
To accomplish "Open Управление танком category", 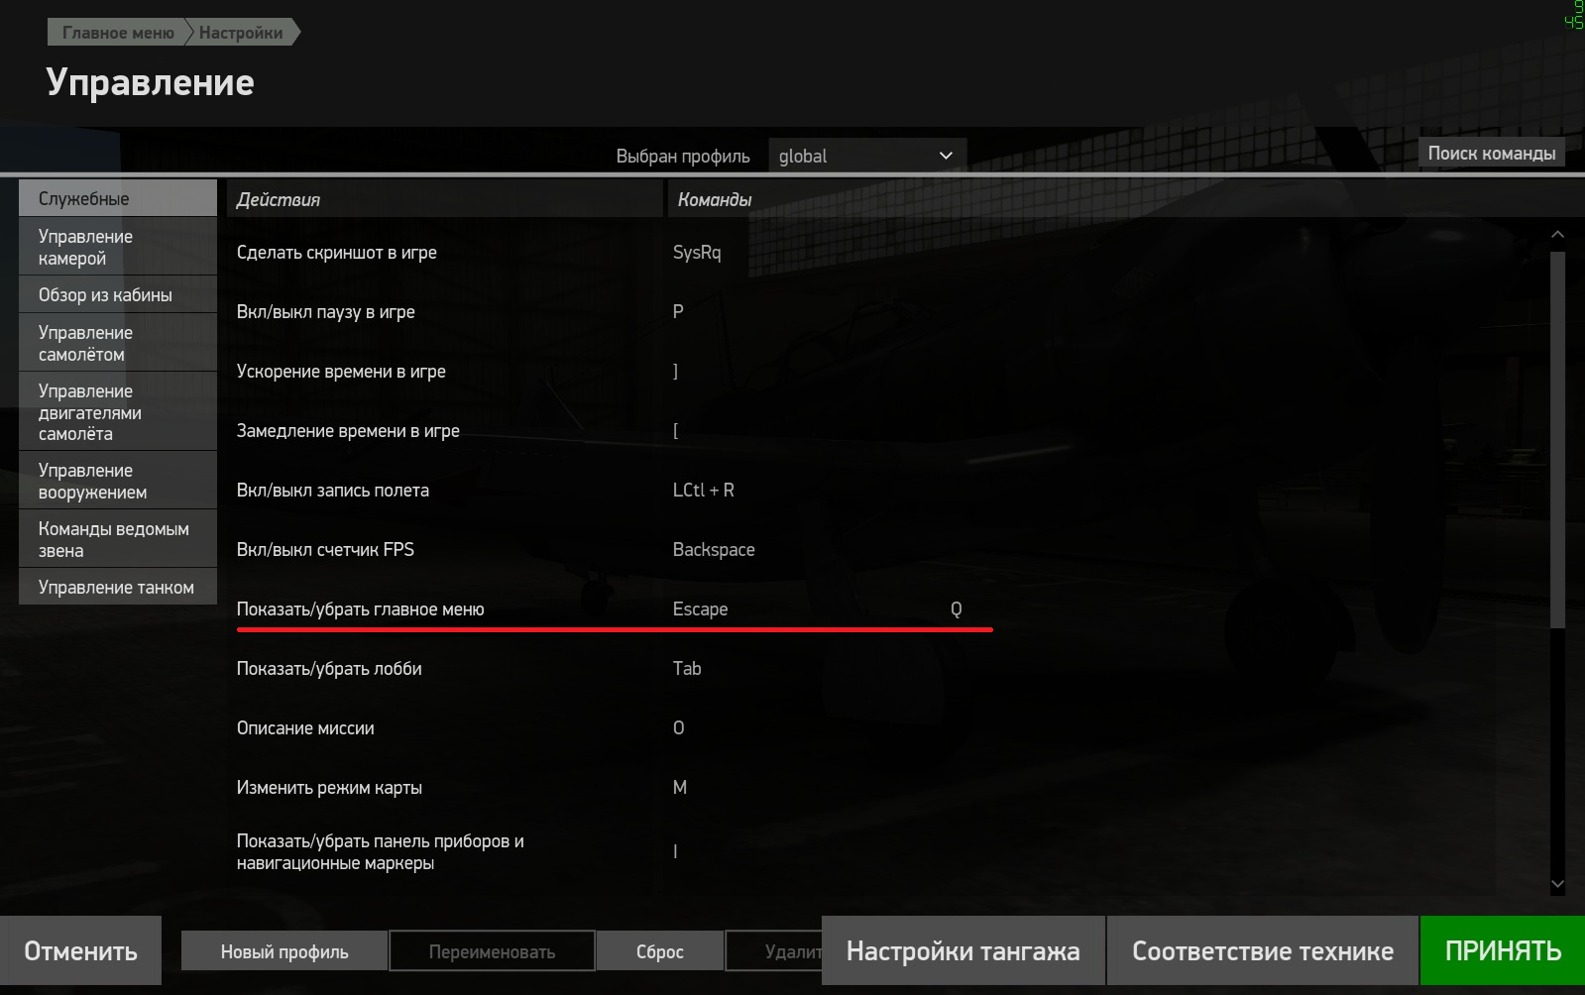I will point(118,587).
